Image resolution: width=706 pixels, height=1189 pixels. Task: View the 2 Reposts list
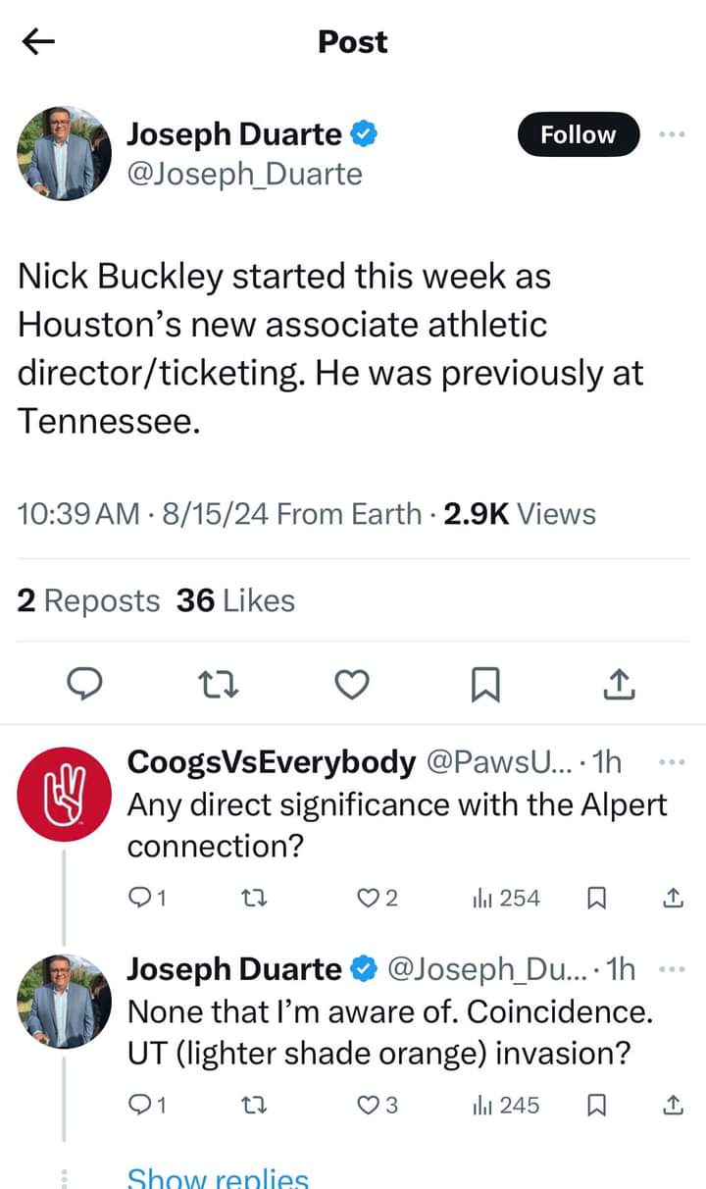point(88,600)
